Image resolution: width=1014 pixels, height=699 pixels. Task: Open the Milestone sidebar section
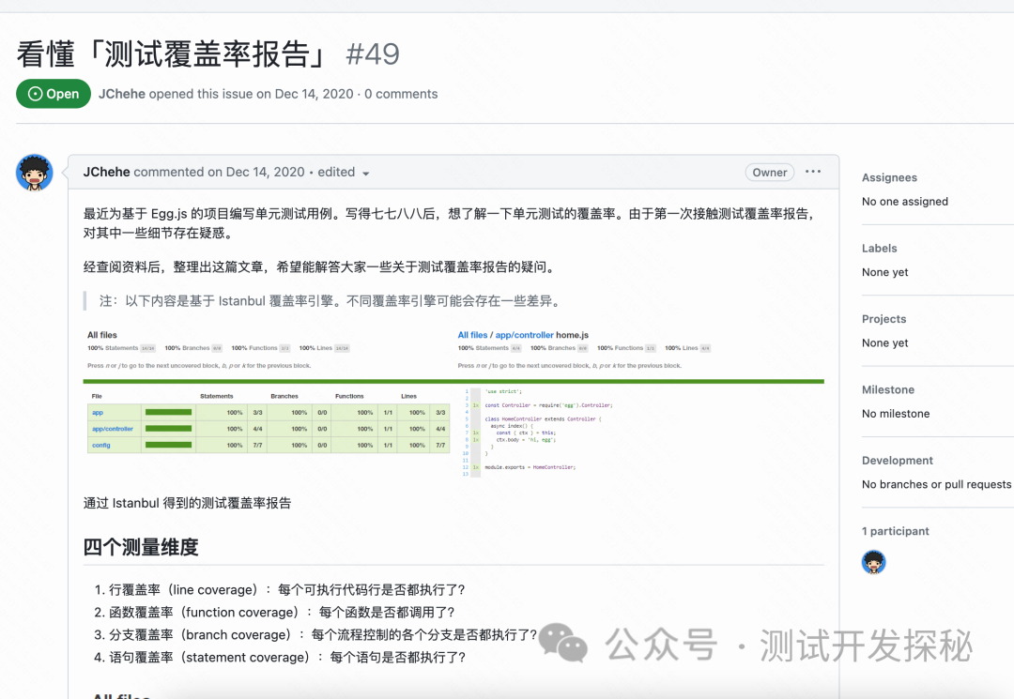tap(888, 389)
